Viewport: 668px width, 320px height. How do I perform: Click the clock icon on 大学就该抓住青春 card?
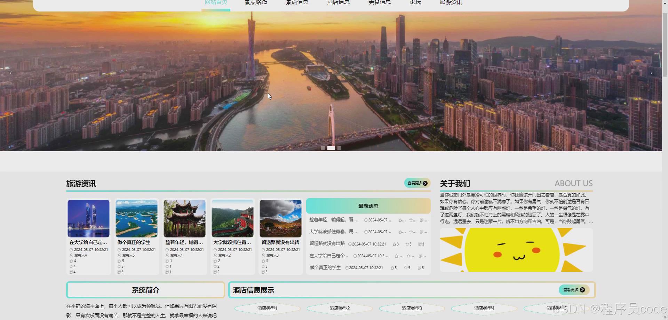tap(215, 249)
